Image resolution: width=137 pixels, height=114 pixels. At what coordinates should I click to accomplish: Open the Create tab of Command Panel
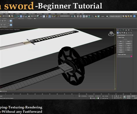click(118, 30)
